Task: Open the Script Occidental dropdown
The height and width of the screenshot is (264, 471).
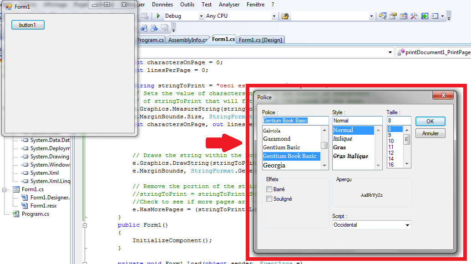Action: (407, 225)
